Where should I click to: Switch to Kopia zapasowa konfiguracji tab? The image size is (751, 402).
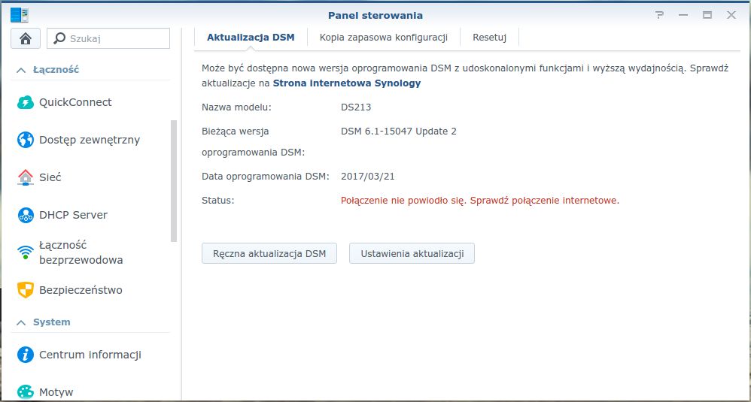[x=384, y=37]
